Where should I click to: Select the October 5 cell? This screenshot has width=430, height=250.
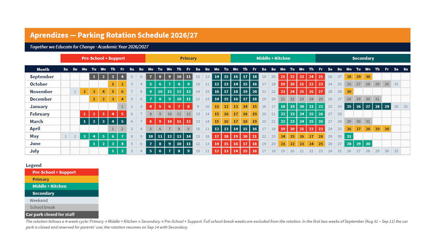tap(151, 84)
